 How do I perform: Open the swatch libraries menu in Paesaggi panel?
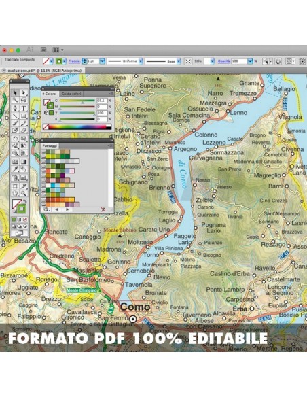[46, 209]
